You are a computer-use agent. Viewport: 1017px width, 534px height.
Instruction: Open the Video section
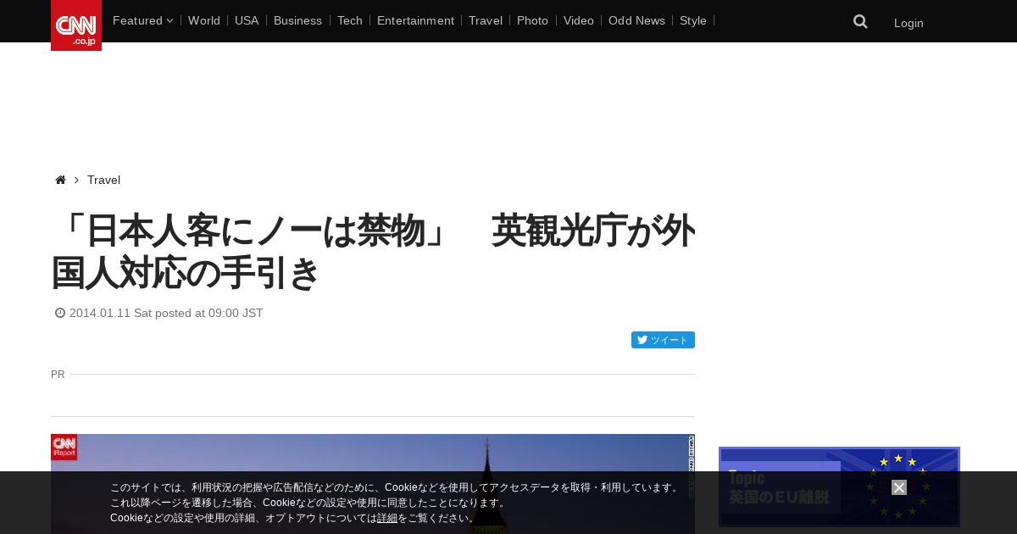[x=579, y=20]
